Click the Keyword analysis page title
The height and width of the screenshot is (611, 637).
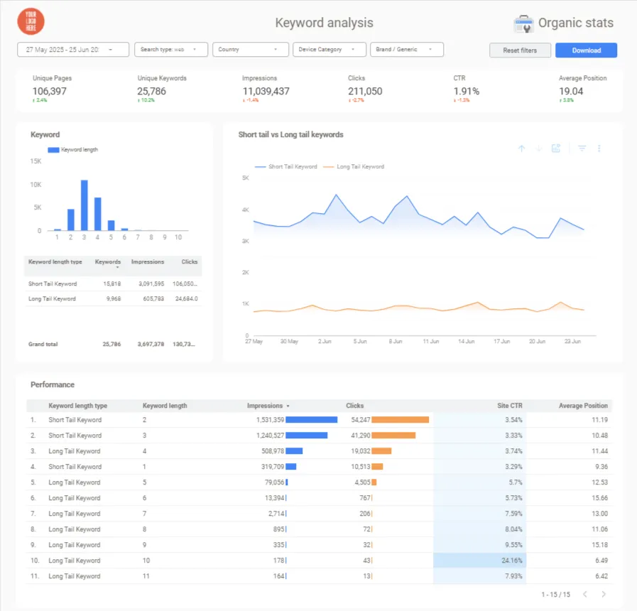[325, 23]
